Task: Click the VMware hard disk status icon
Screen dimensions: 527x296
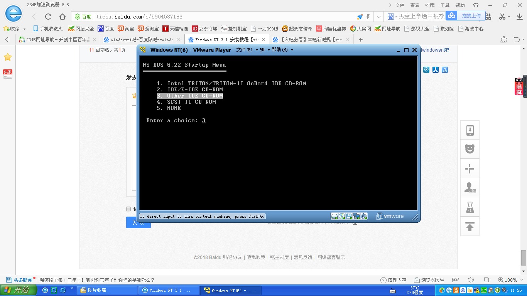Action: [x=334, y=216]
